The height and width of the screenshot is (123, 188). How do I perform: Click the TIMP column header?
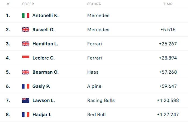click(x=168, y=4)
